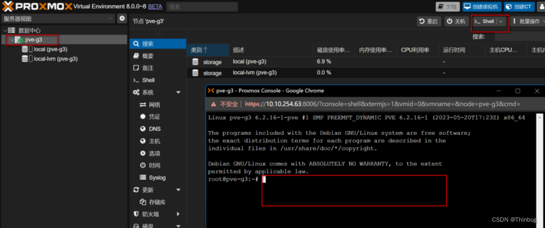Sort by the 类别 column header
The height and width of the screenshot is (228, 545).
pos(208,50)
